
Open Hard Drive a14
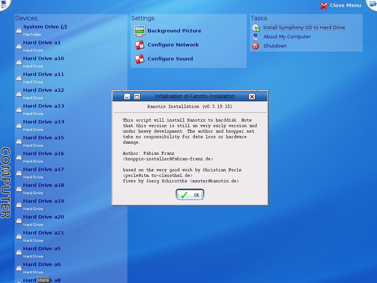[43, 122]
